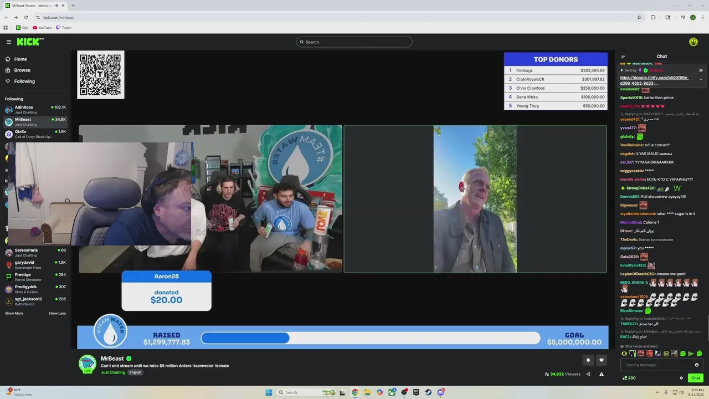Screen dimensions: 709x399
Task: Open chat settings gear
Action: [x=681, y=378]
